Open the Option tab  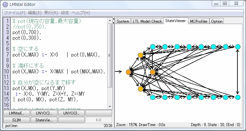point(217,21)
